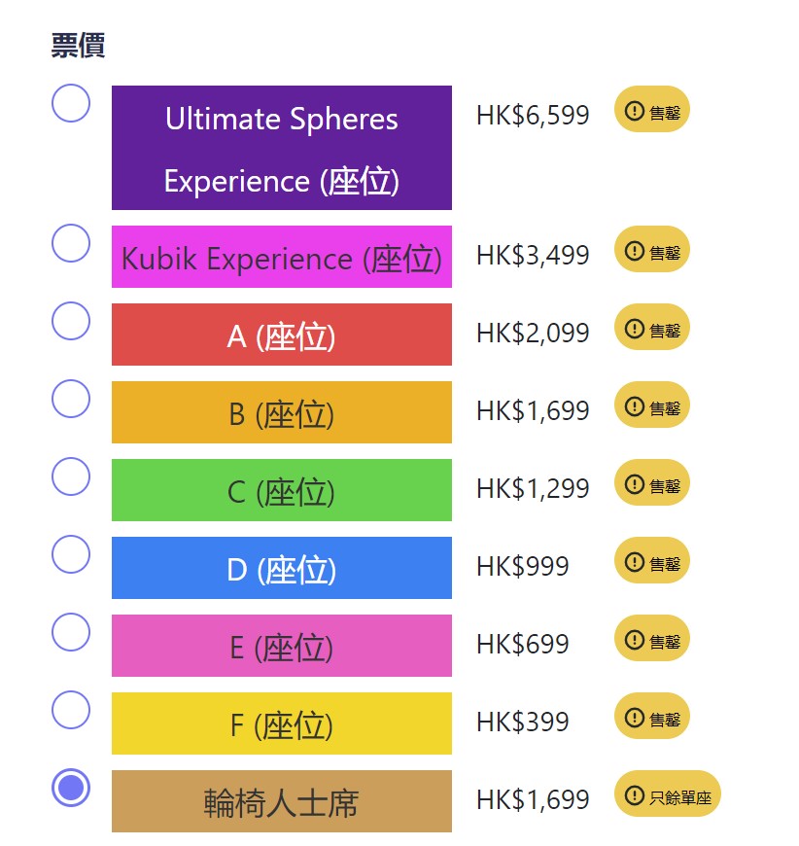Click the selected 輪椅人士席 radio button
The width and height of the screenshot is (799, 846).
point(71,788)
